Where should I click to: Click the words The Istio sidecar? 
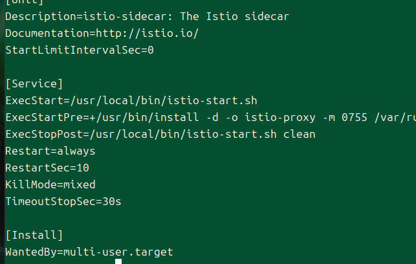click(x=235, y=17)
